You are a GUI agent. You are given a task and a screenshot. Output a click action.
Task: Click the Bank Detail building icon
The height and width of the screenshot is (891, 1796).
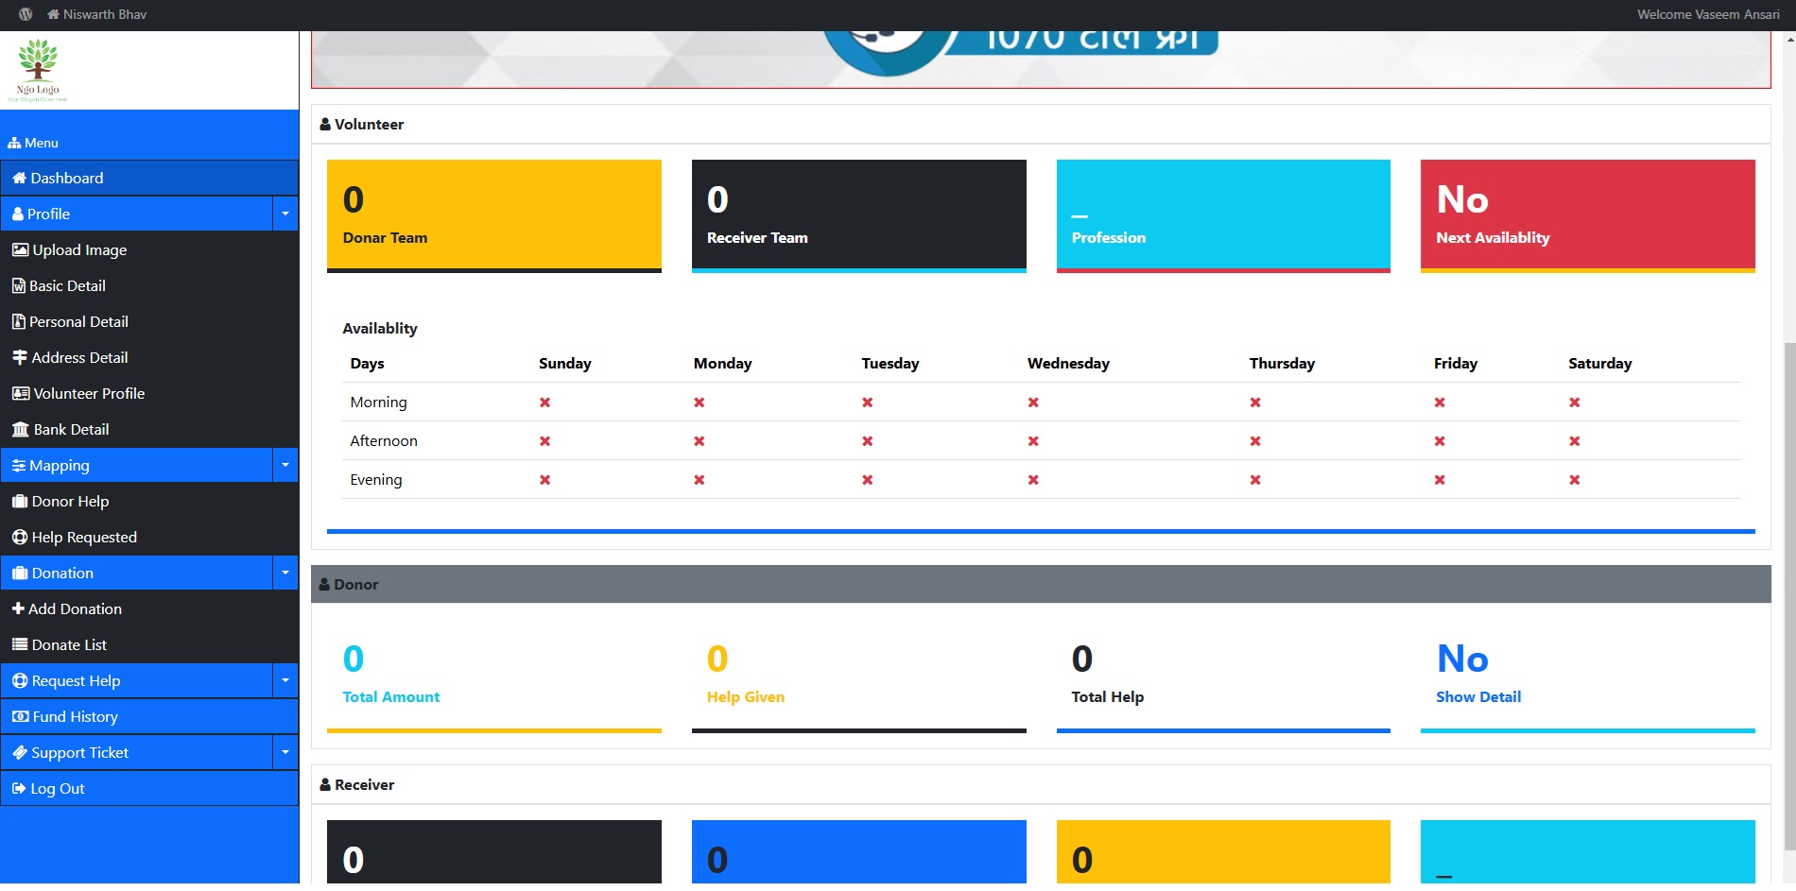20,430
